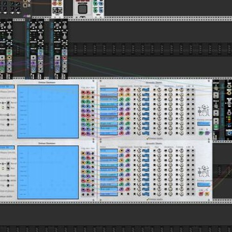Open first-row blue sample selector in upper drum module

pos(146,90)
